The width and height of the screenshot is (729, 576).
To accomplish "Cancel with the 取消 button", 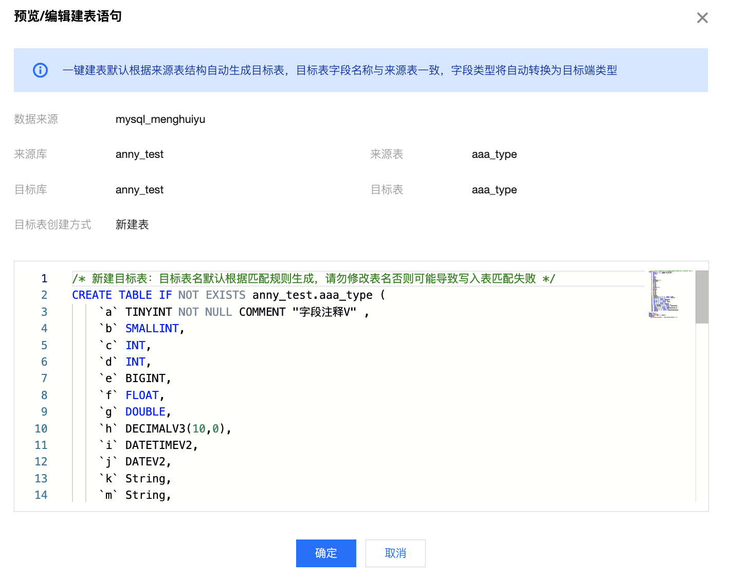I will pos(395,553).
